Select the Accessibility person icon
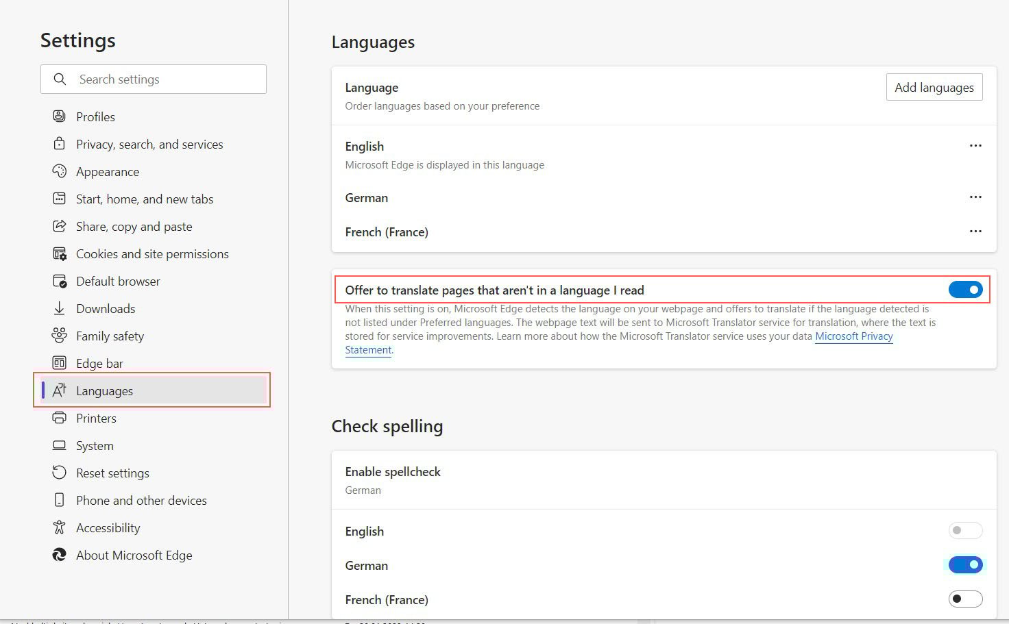This screenshot has width=1009, height=624. [60, 527]
